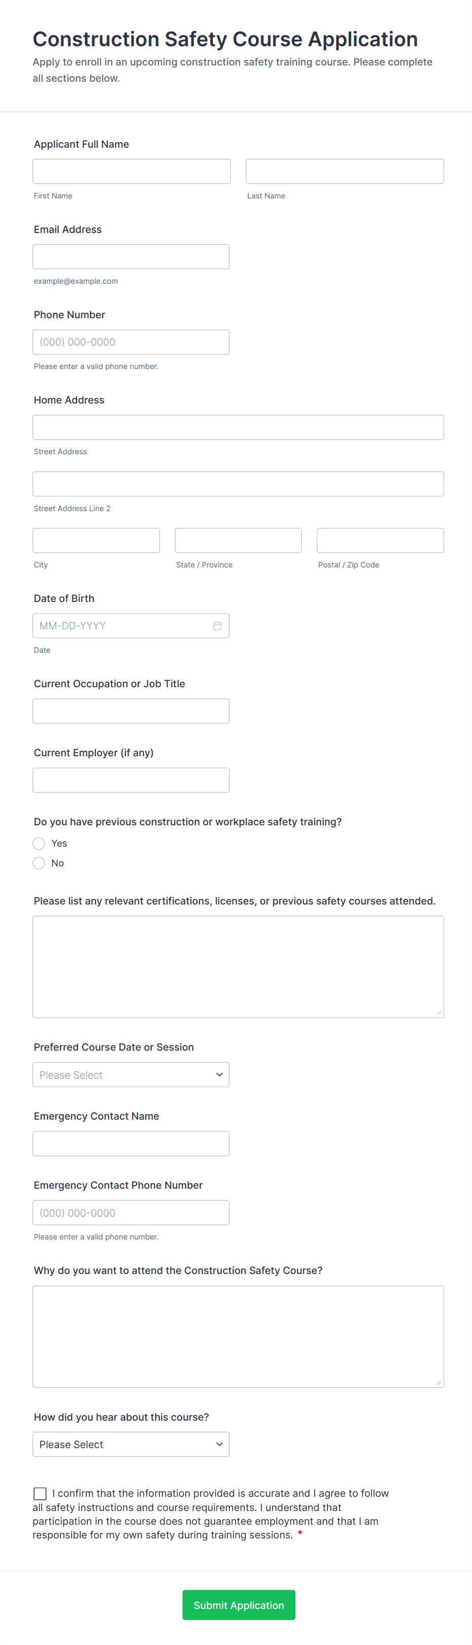
Task: Click the Emergency Contact Name field
Action: tap(131, 1143)
